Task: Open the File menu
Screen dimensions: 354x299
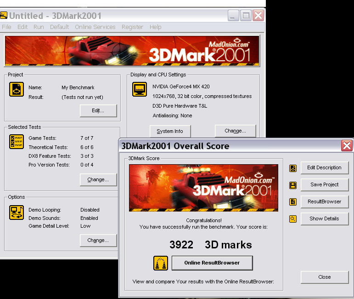Action: [x=6, y=27]
